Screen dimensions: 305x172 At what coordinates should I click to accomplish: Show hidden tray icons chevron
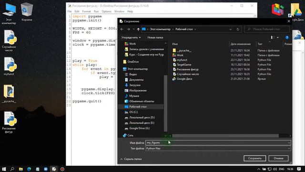[x=258, y=169]
